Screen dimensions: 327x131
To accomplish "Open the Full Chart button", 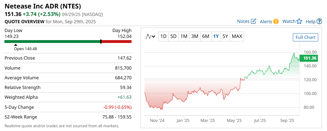I will click(305, 37).
